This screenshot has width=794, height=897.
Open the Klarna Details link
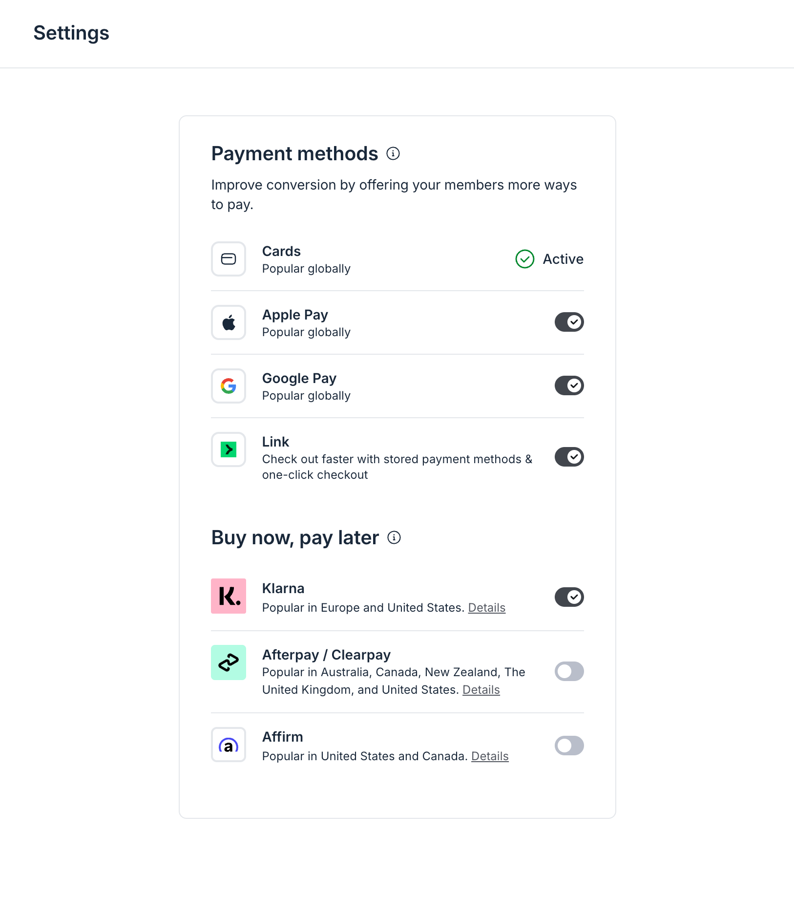(486, 608)
